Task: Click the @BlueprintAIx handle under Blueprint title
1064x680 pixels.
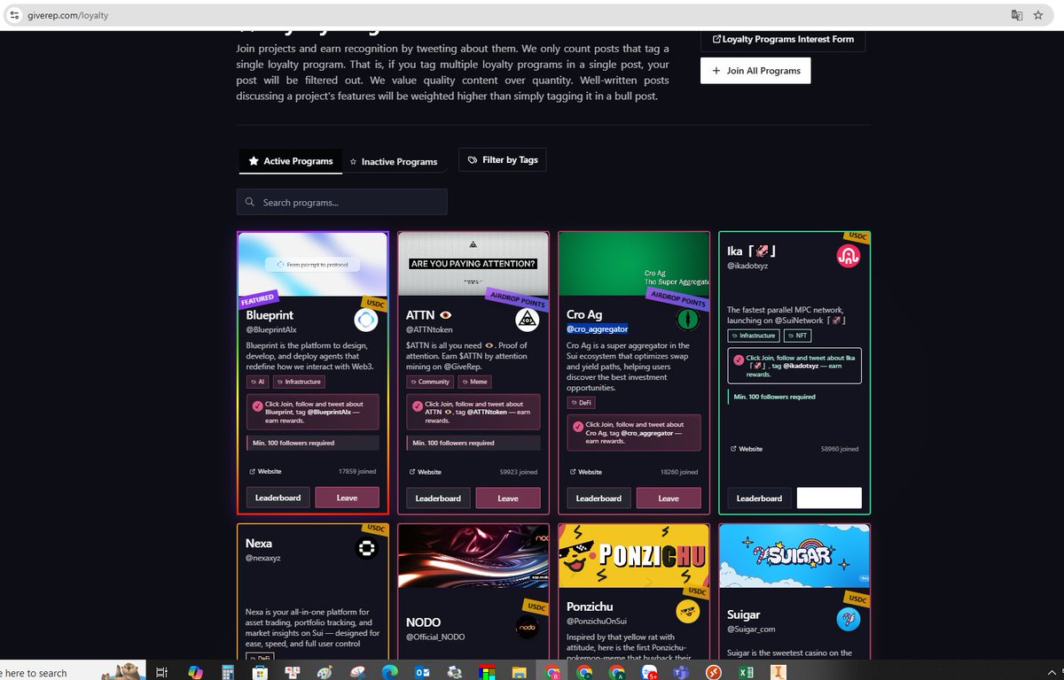Action: [x=272, y=329]
